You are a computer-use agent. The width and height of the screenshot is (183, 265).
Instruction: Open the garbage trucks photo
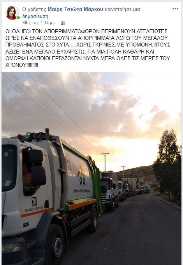pyautogui.click(x=91, y=168)
